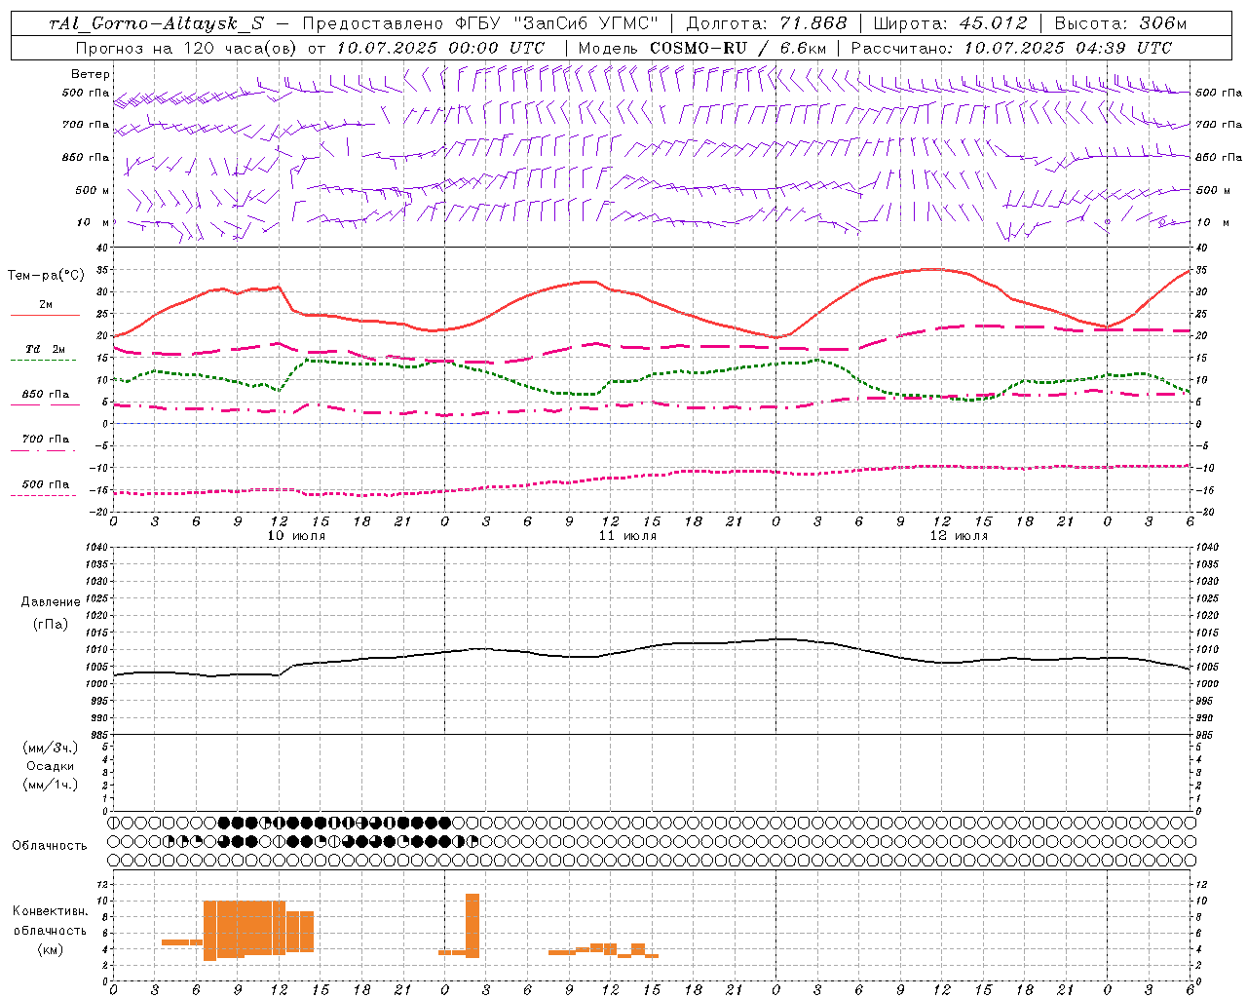Click the 850 гПа temperature legend entry
Screen dimensions: 1247x998
pos(46,395)
